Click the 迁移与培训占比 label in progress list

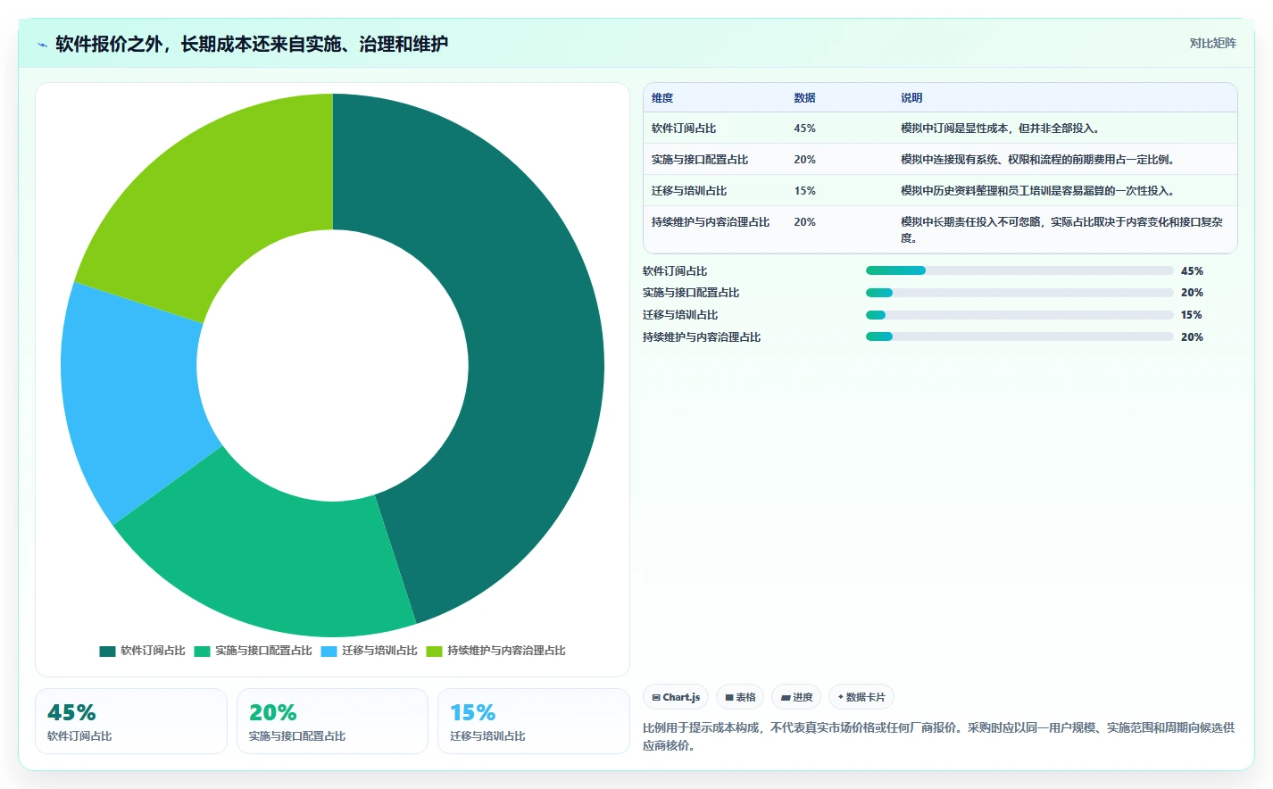[x=680, y=315]
